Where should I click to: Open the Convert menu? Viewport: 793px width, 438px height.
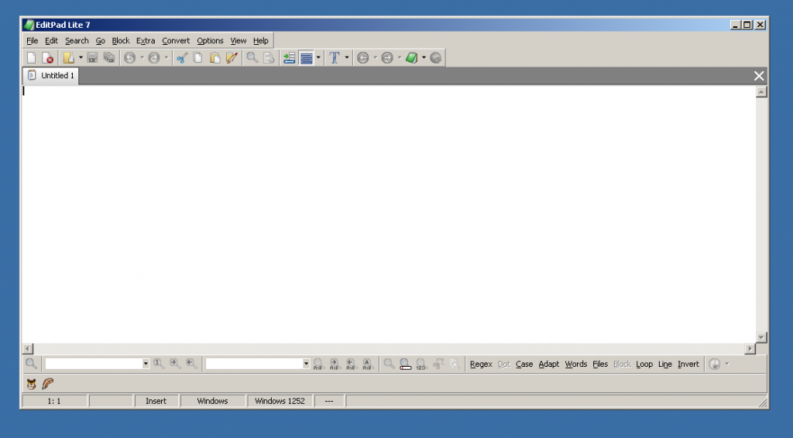point(176,41)
